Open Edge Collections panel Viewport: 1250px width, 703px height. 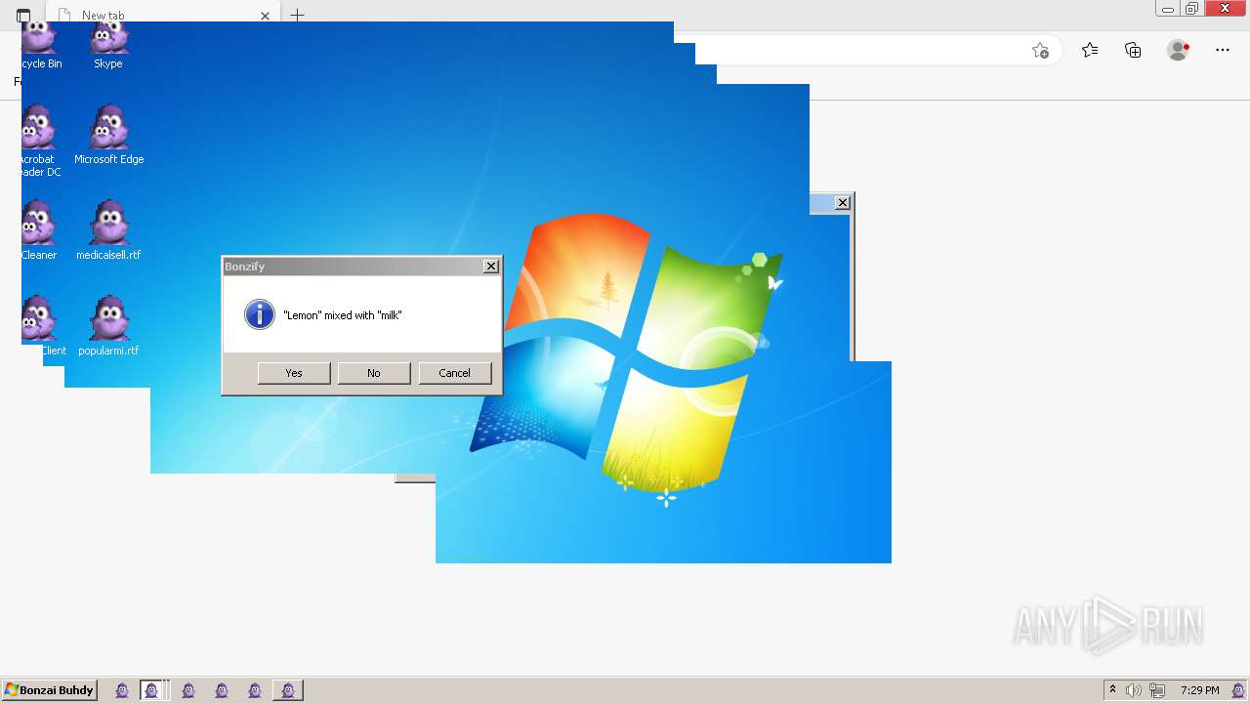tap(1133, 50)
